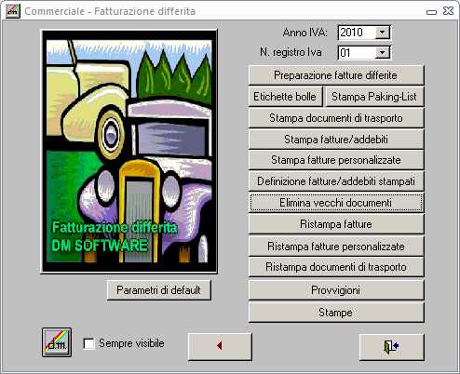
Task: Click the Ristampa fatture button
Action: [336, 224]
